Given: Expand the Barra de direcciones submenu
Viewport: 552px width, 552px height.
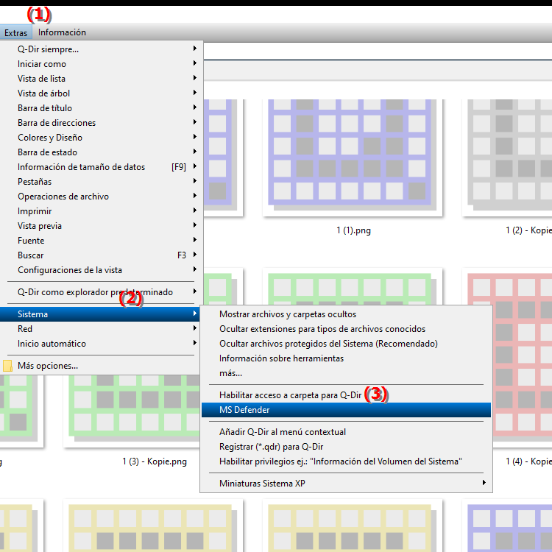Looking at the screenshot, I should (x=102, y=123).
